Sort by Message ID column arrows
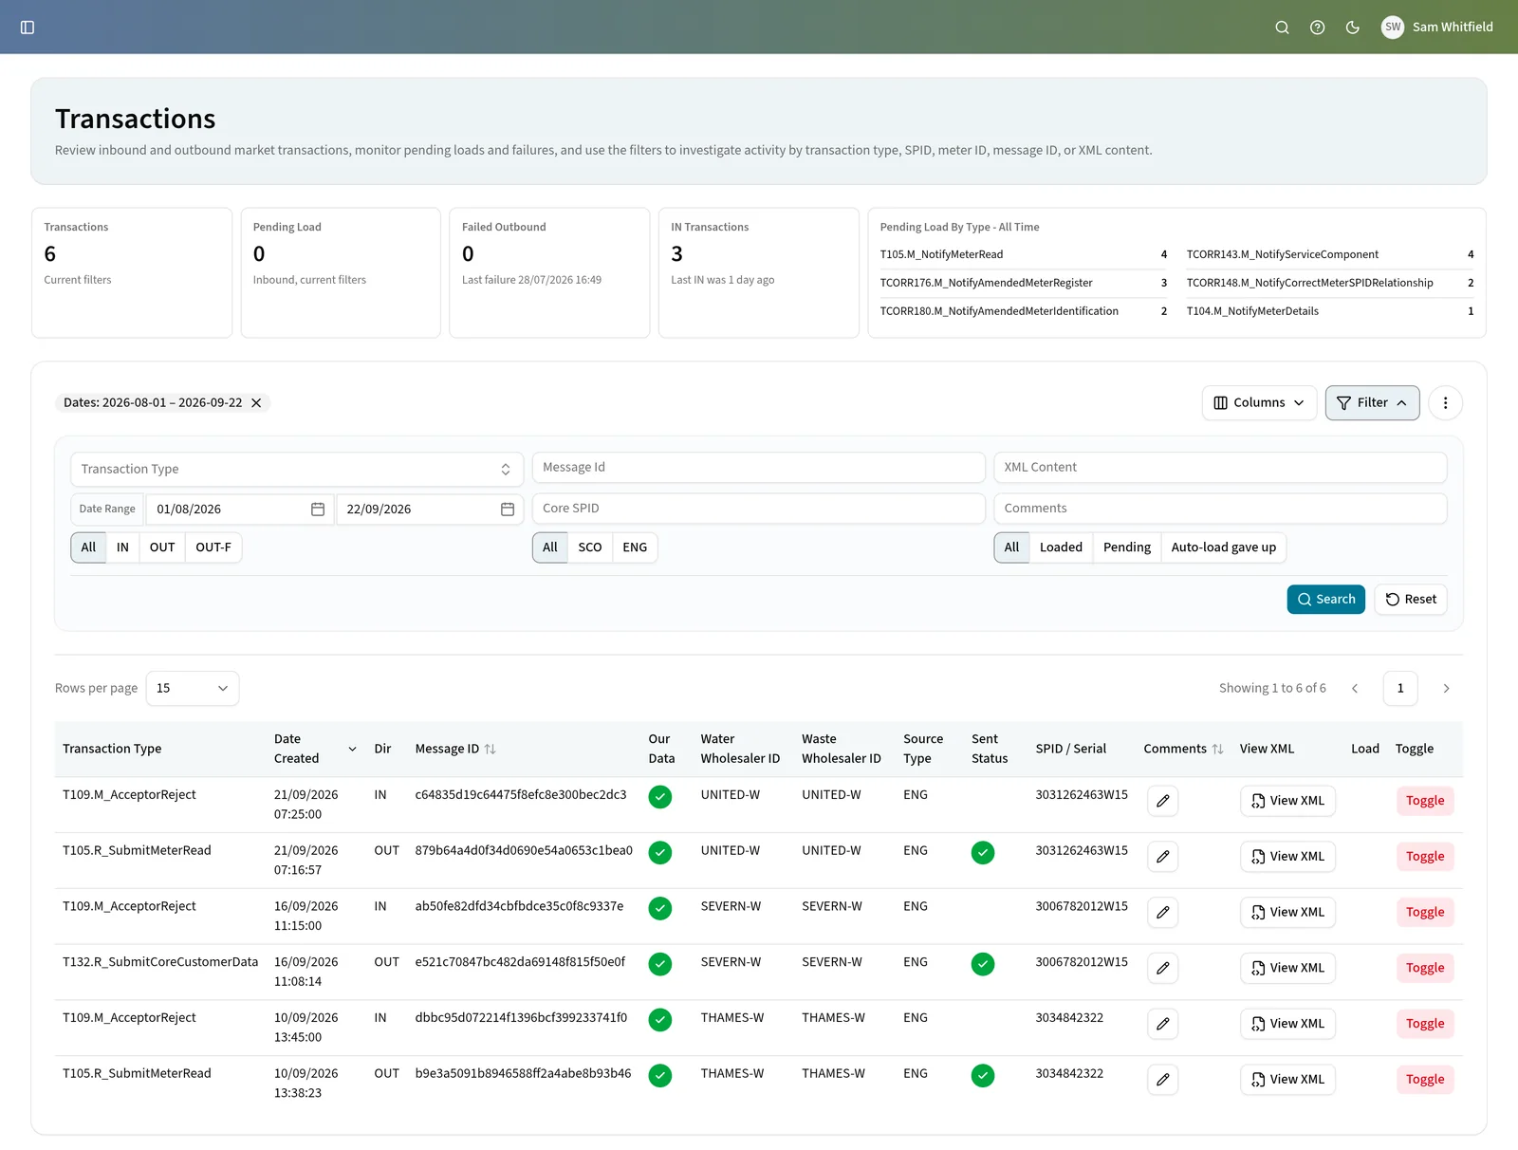Image resolution: width=1518 pixels, height=1150 pixels. pos(490,750)
